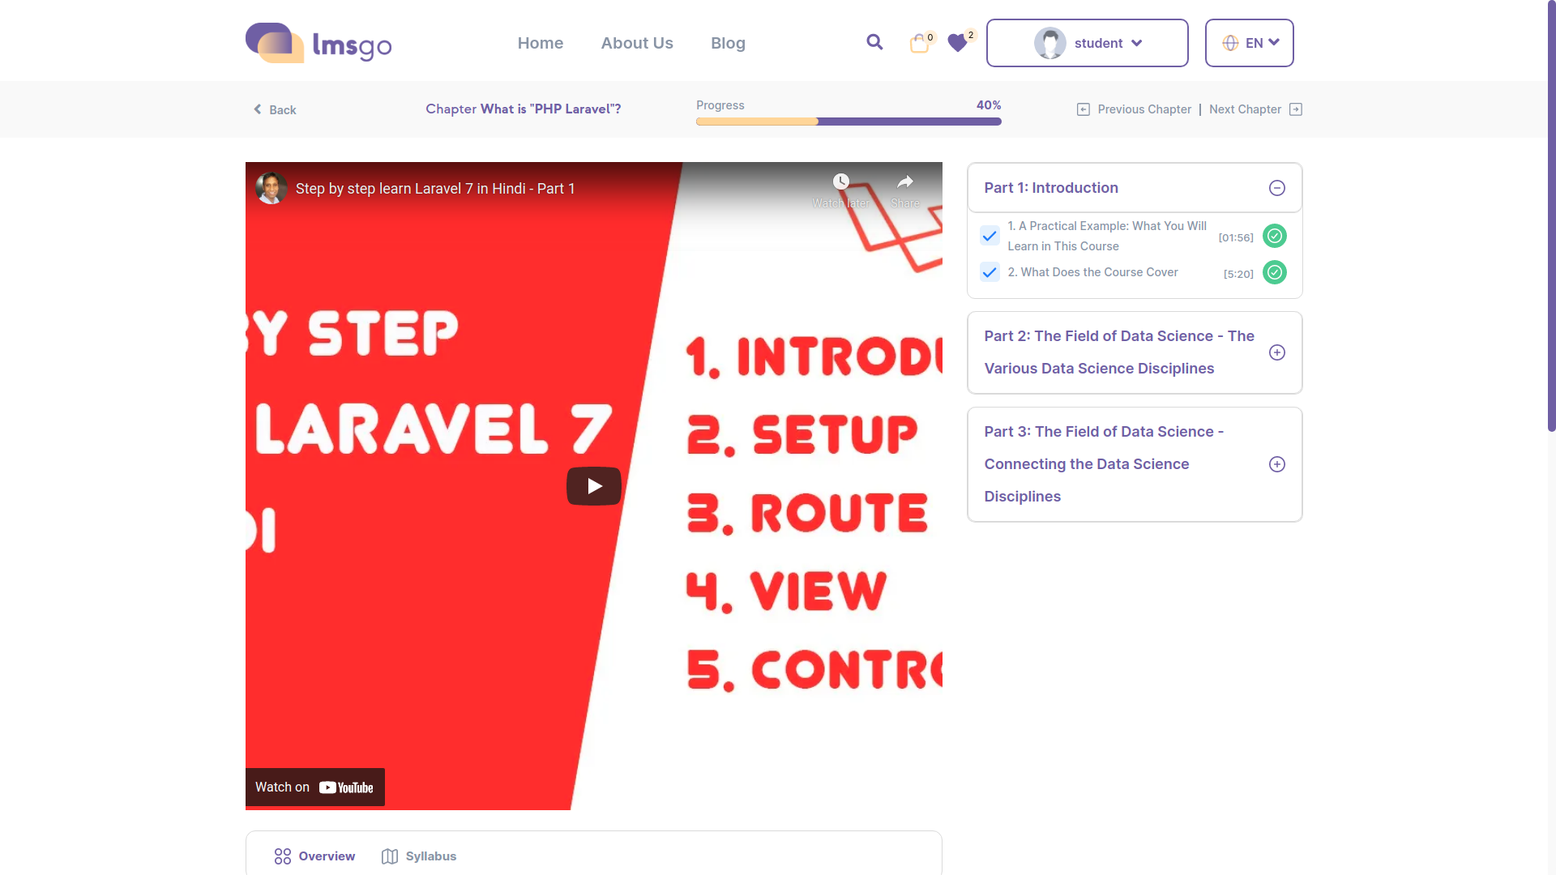Open the shopping bag cart icon
Image resolution: width=1556 pixels, height=875 pixels.
point(919,44)
